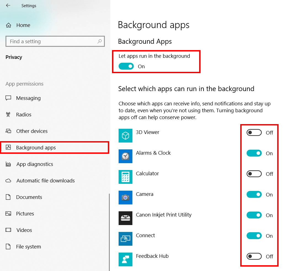Open File system privacy settings

coord(55,247)
